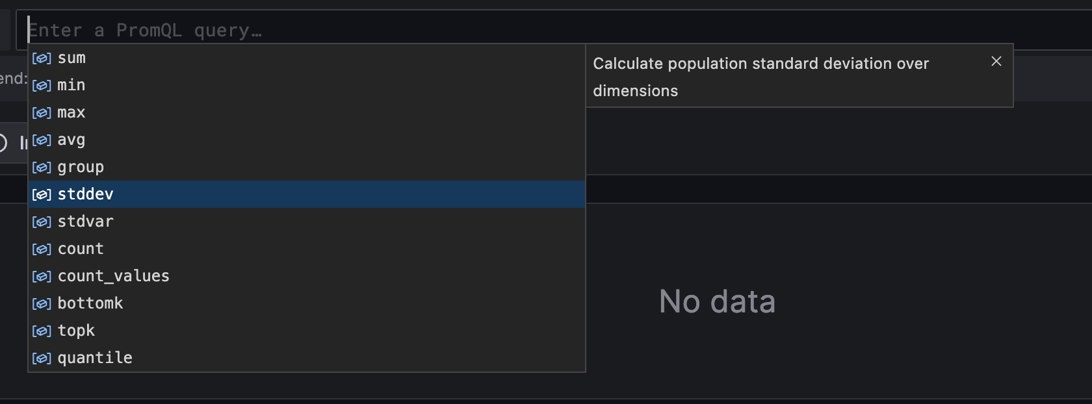Click the aggregation icon beside quantile
The image size is (1092, 404).
(41, 358)
